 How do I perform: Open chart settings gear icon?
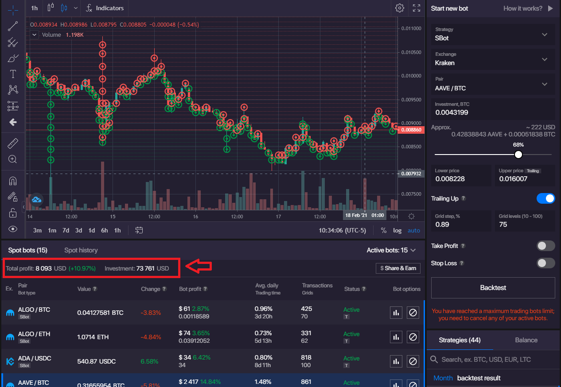pos(400,8)
